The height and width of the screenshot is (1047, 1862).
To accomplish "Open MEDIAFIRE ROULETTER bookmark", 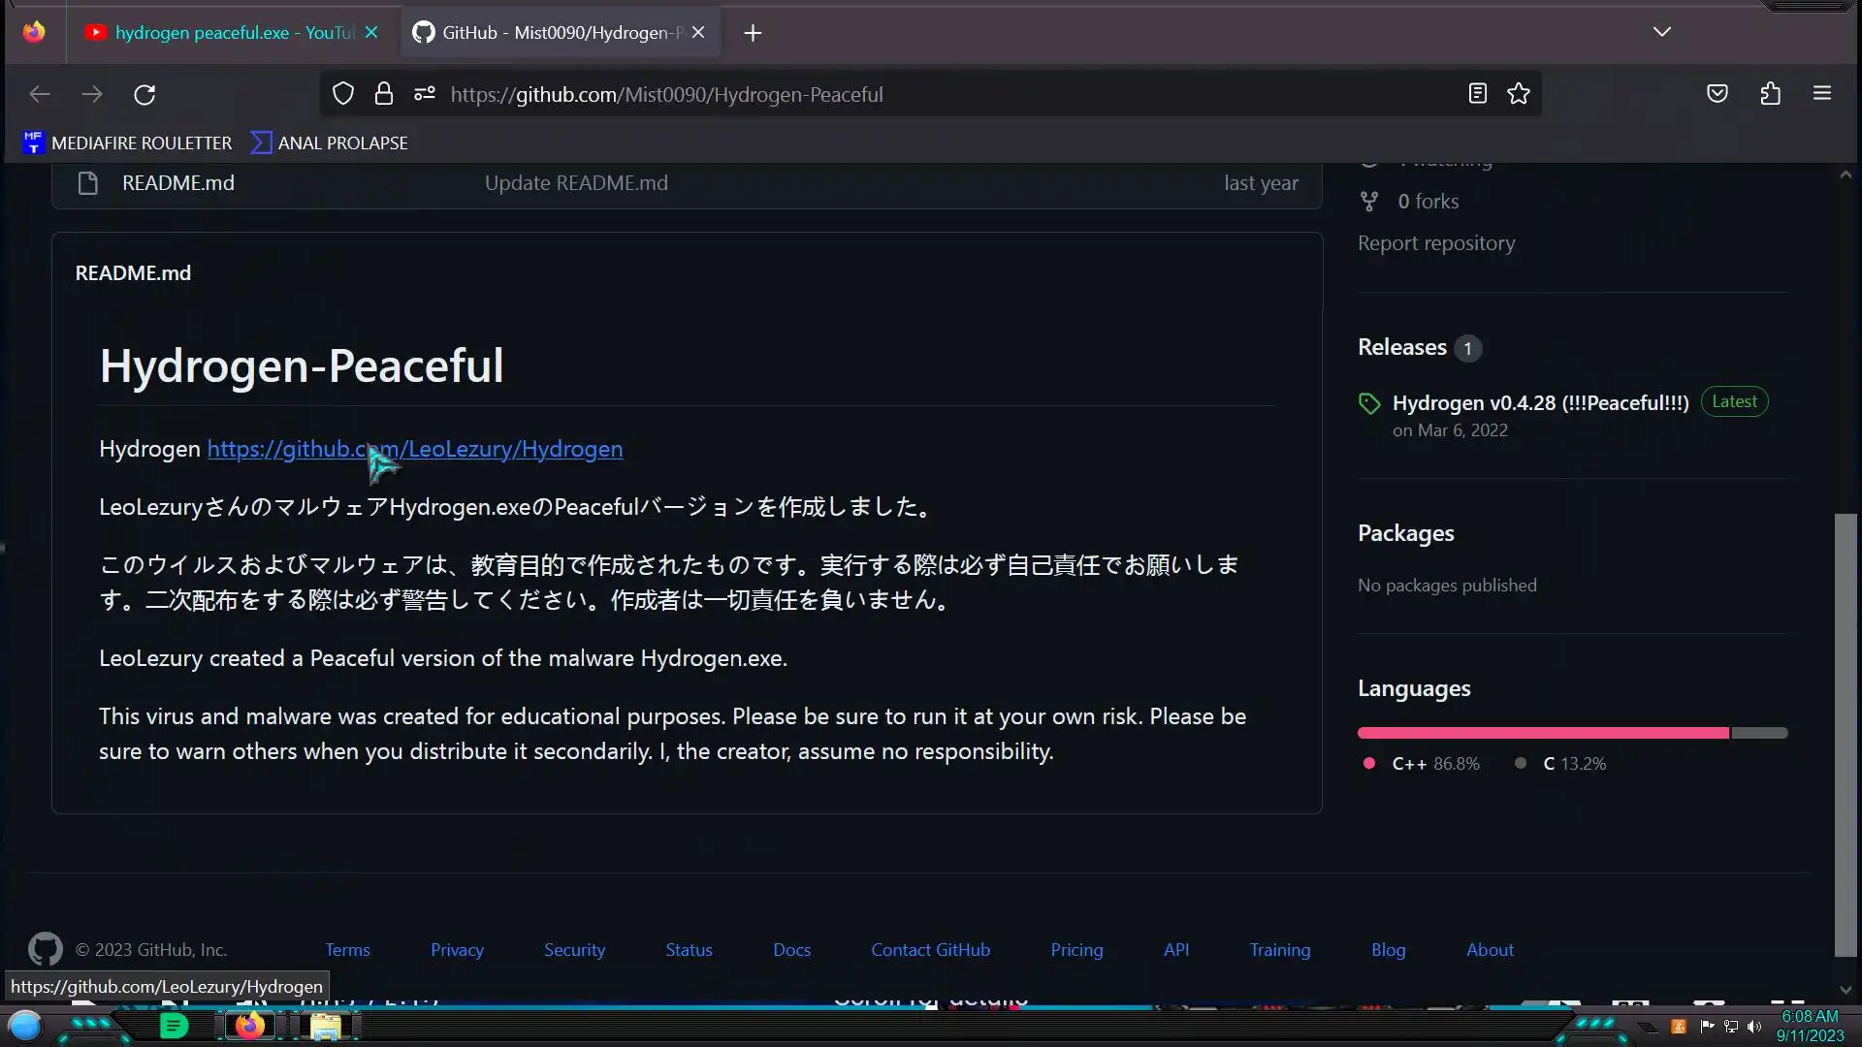I will [x=128, y=143].
